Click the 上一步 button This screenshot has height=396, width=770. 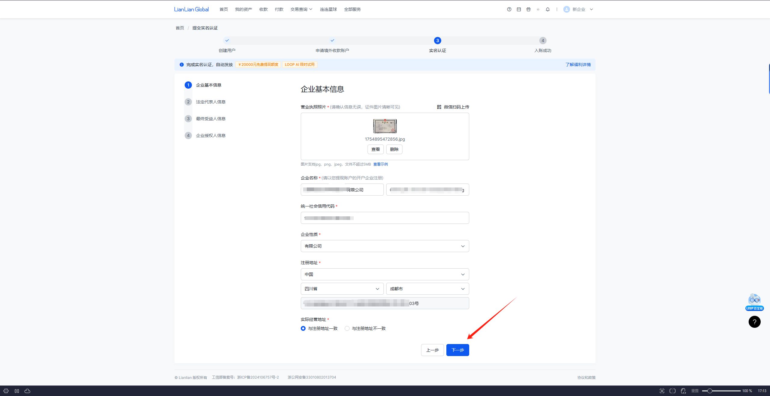(x=432, y=350)
